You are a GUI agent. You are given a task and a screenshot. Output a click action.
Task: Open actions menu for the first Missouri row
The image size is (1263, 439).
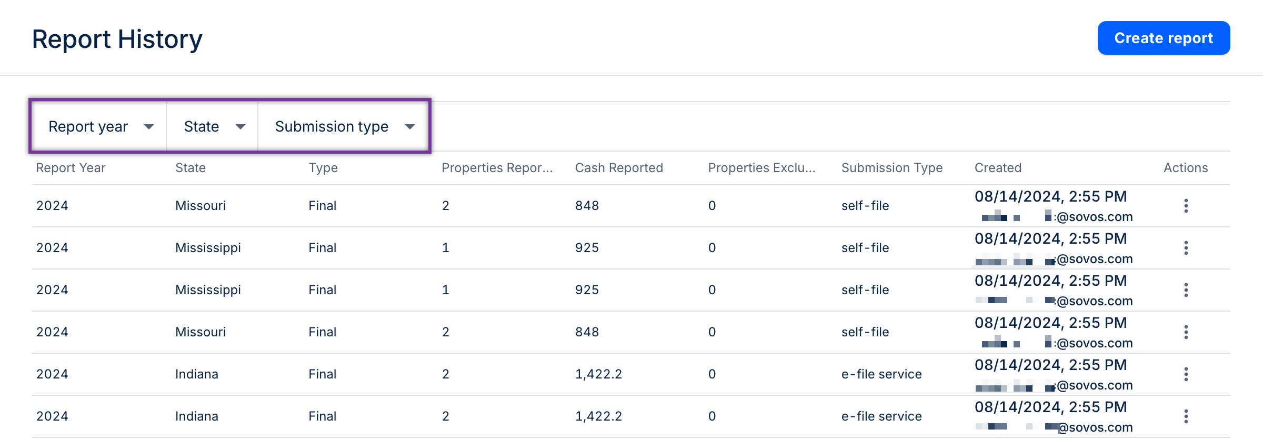tap(1186, 206)
